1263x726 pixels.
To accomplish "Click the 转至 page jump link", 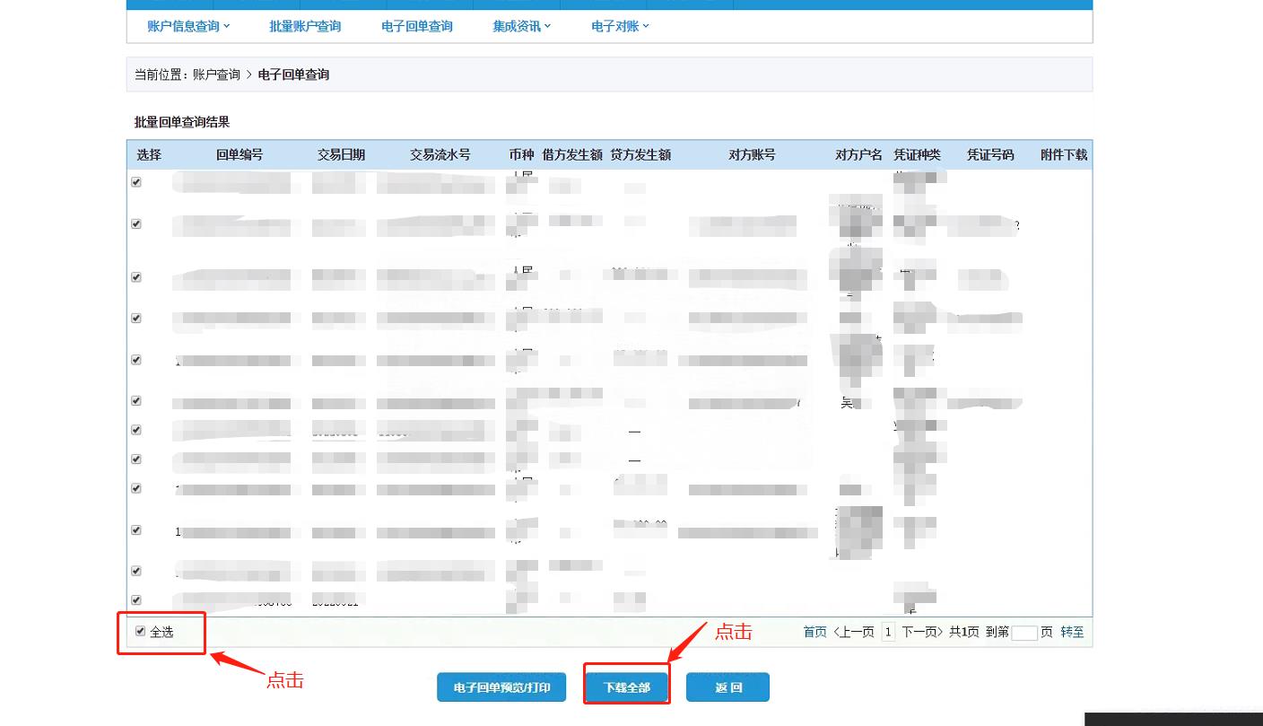I will (1075, 632).
